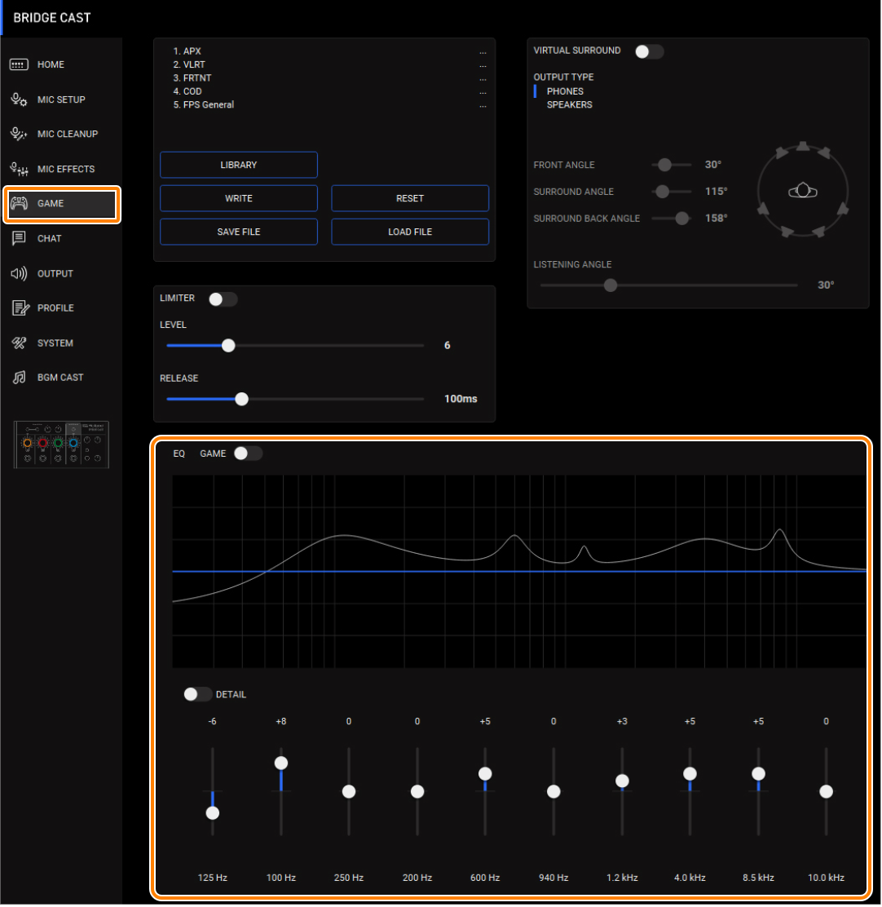
Task: Click the Limiter Level slider handle
Action: (228, 345)
